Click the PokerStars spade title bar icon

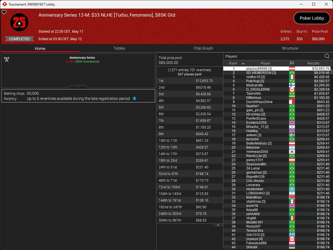4,4
